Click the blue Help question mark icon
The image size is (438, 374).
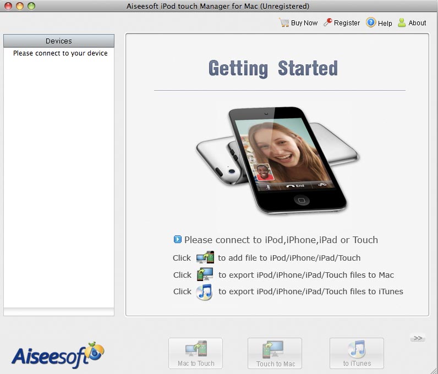pyautogui.click(x=371, y=23)
